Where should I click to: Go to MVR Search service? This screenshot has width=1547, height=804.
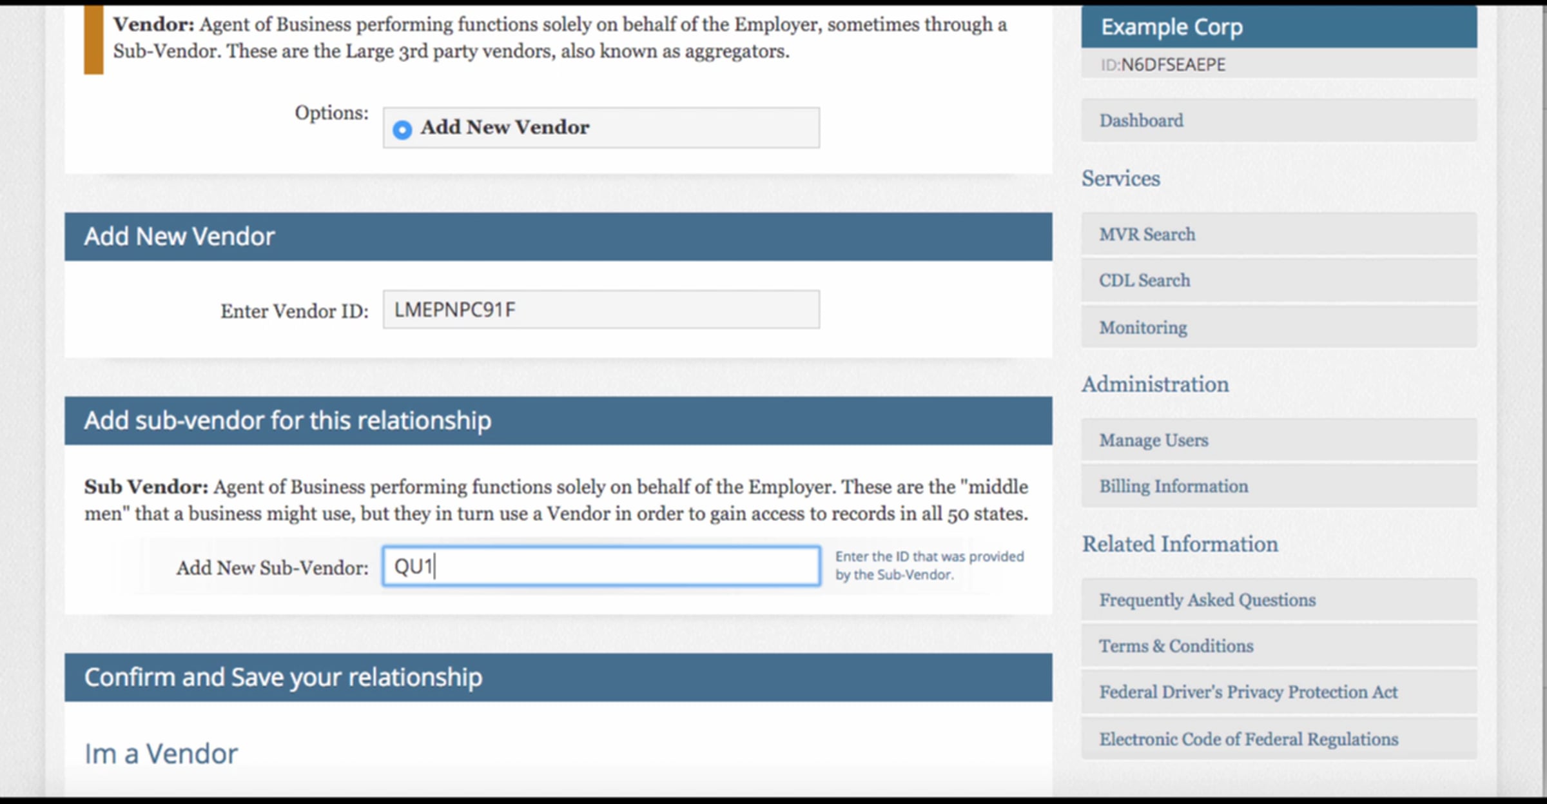pos(1147,234)
